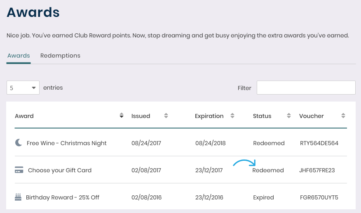Sort by Voucher column arrows
The image size is (361, 213).
[x=343, y=116]
